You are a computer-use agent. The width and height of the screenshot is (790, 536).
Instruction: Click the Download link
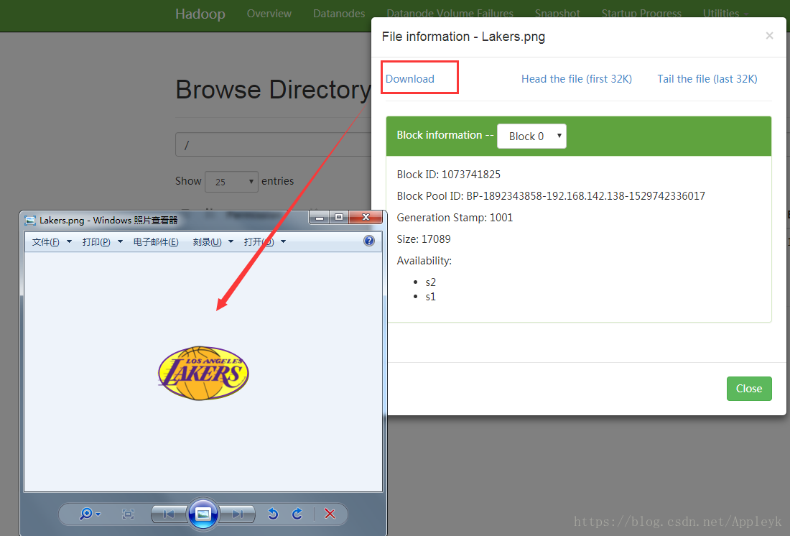point(409,78)
